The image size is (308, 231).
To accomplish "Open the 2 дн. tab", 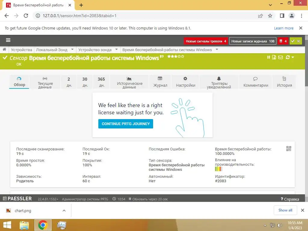I will tap(69, 82).
